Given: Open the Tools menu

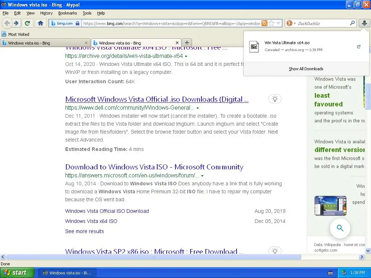Looking at the screenshot, I should [87, 13].
